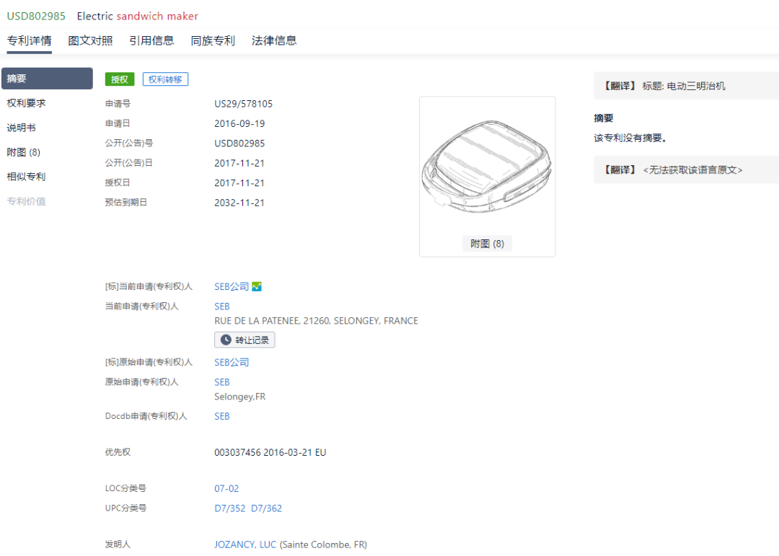Open LOC classification link 07-02
The height and width of the screenshot is (556, 779).
point(226,489)
